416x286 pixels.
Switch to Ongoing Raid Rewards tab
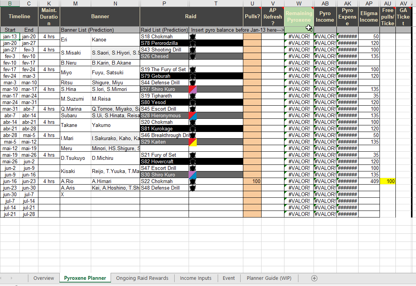pos(142,278)
